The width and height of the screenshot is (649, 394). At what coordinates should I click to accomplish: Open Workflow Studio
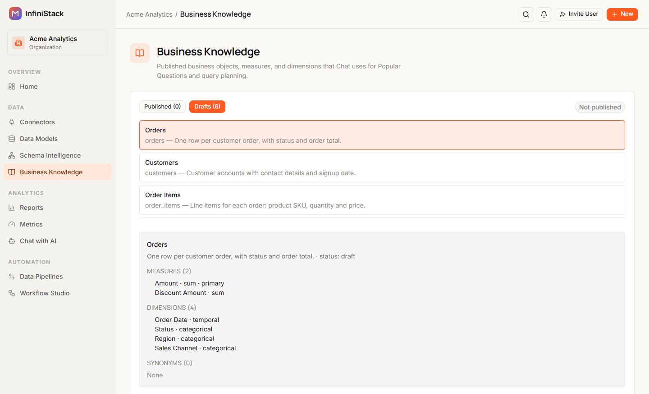point(57,293)
